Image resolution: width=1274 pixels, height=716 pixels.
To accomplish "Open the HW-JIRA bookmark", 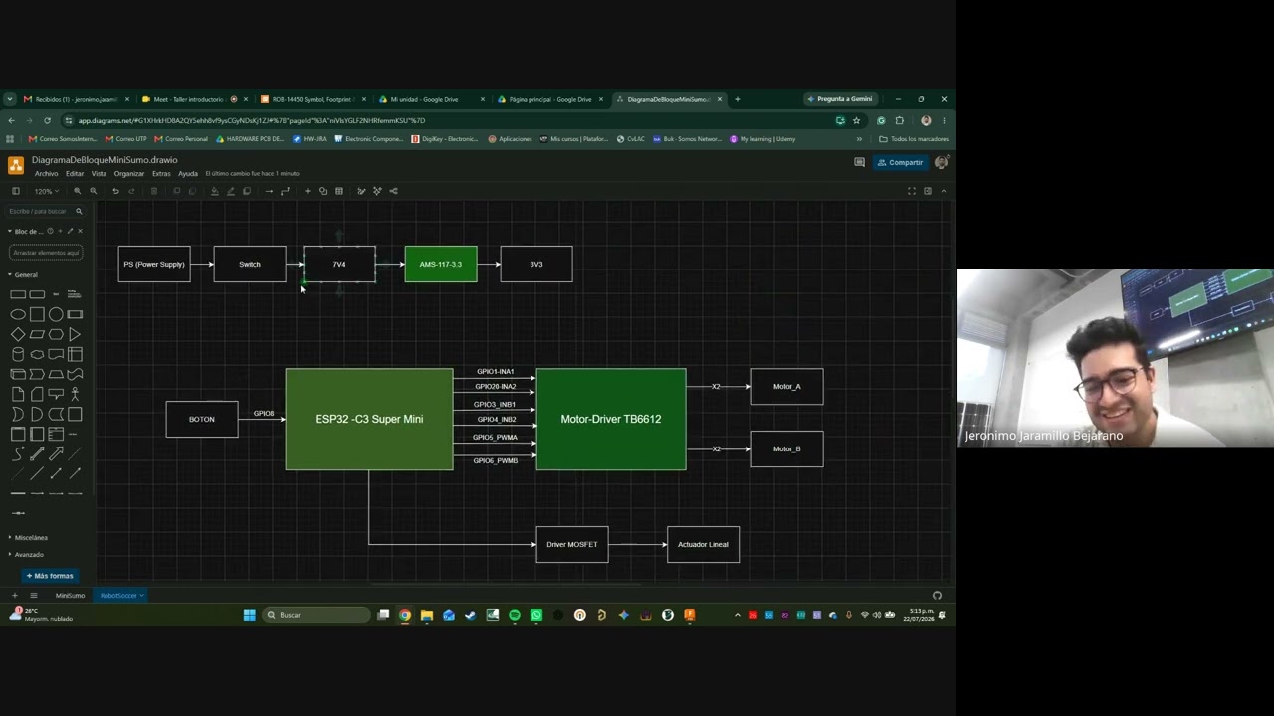I will coord(310,139).
